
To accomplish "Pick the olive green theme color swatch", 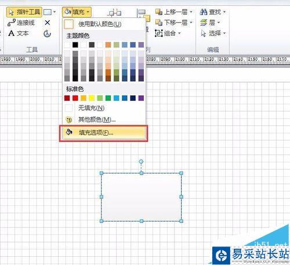I will pyautogui.click(x=117, y=45).
